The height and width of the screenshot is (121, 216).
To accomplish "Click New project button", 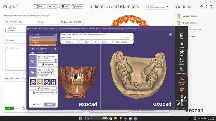I will [x=39, y=6].
